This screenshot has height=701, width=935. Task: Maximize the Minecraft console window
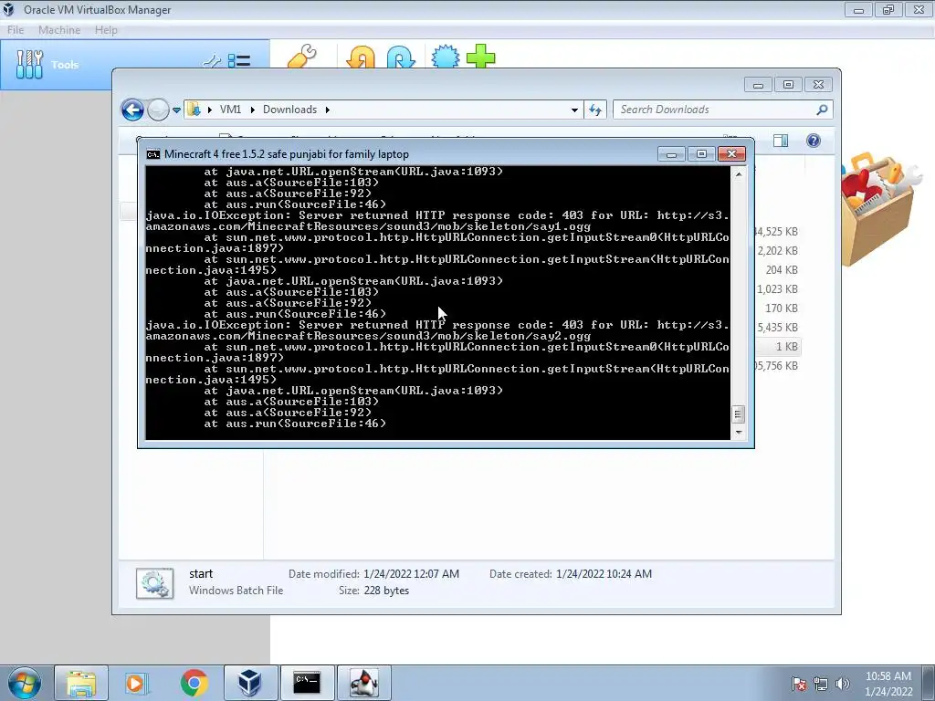click(x=701, y=154)
